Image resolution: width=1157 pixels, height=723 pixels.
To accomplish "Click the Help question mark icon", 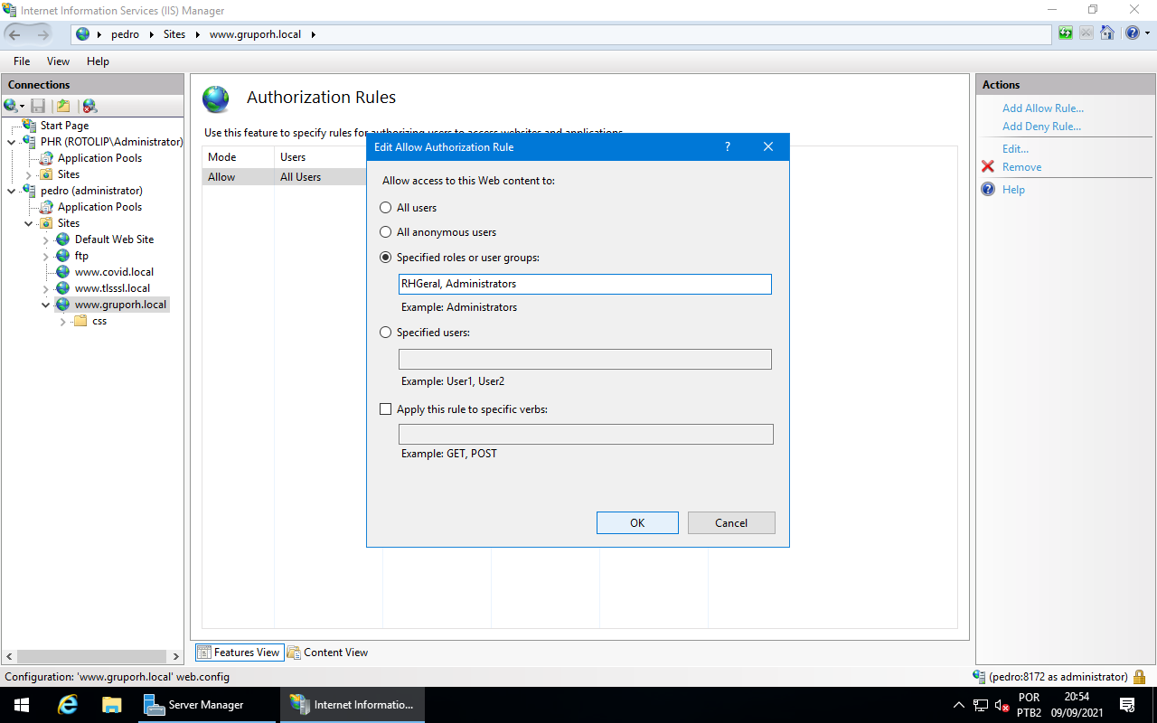I will tap(1132, 33).
